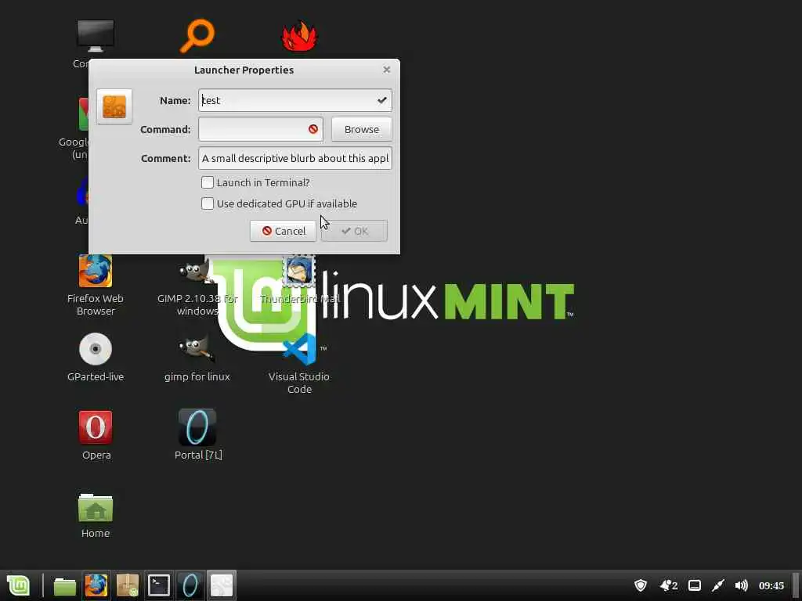Confirm the launcher with OK button
Viewport: 802px width, 601px height.
354,231
